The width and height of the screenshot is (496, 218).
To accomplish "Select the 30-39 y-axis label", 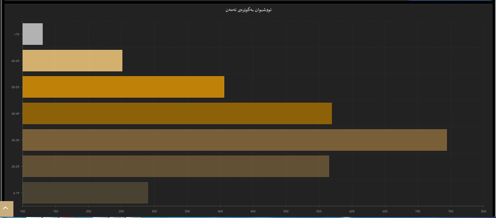I will 15,140.
